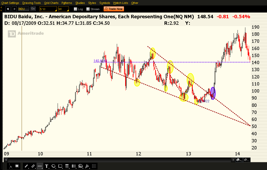Image resolution: width=267 pixels, height=170 pixels.
Task: Select the parallel channel lines tool
Action: [33, 166]
